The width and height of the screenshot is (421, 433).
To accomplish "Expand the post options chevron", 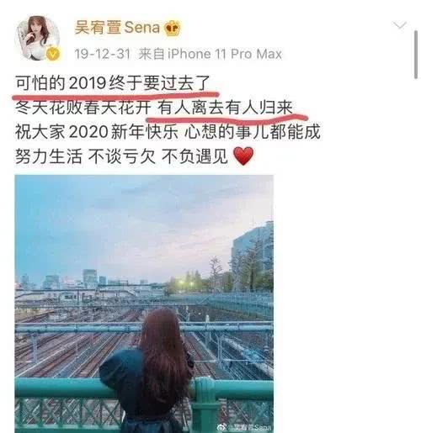I will tap(399, 25).
